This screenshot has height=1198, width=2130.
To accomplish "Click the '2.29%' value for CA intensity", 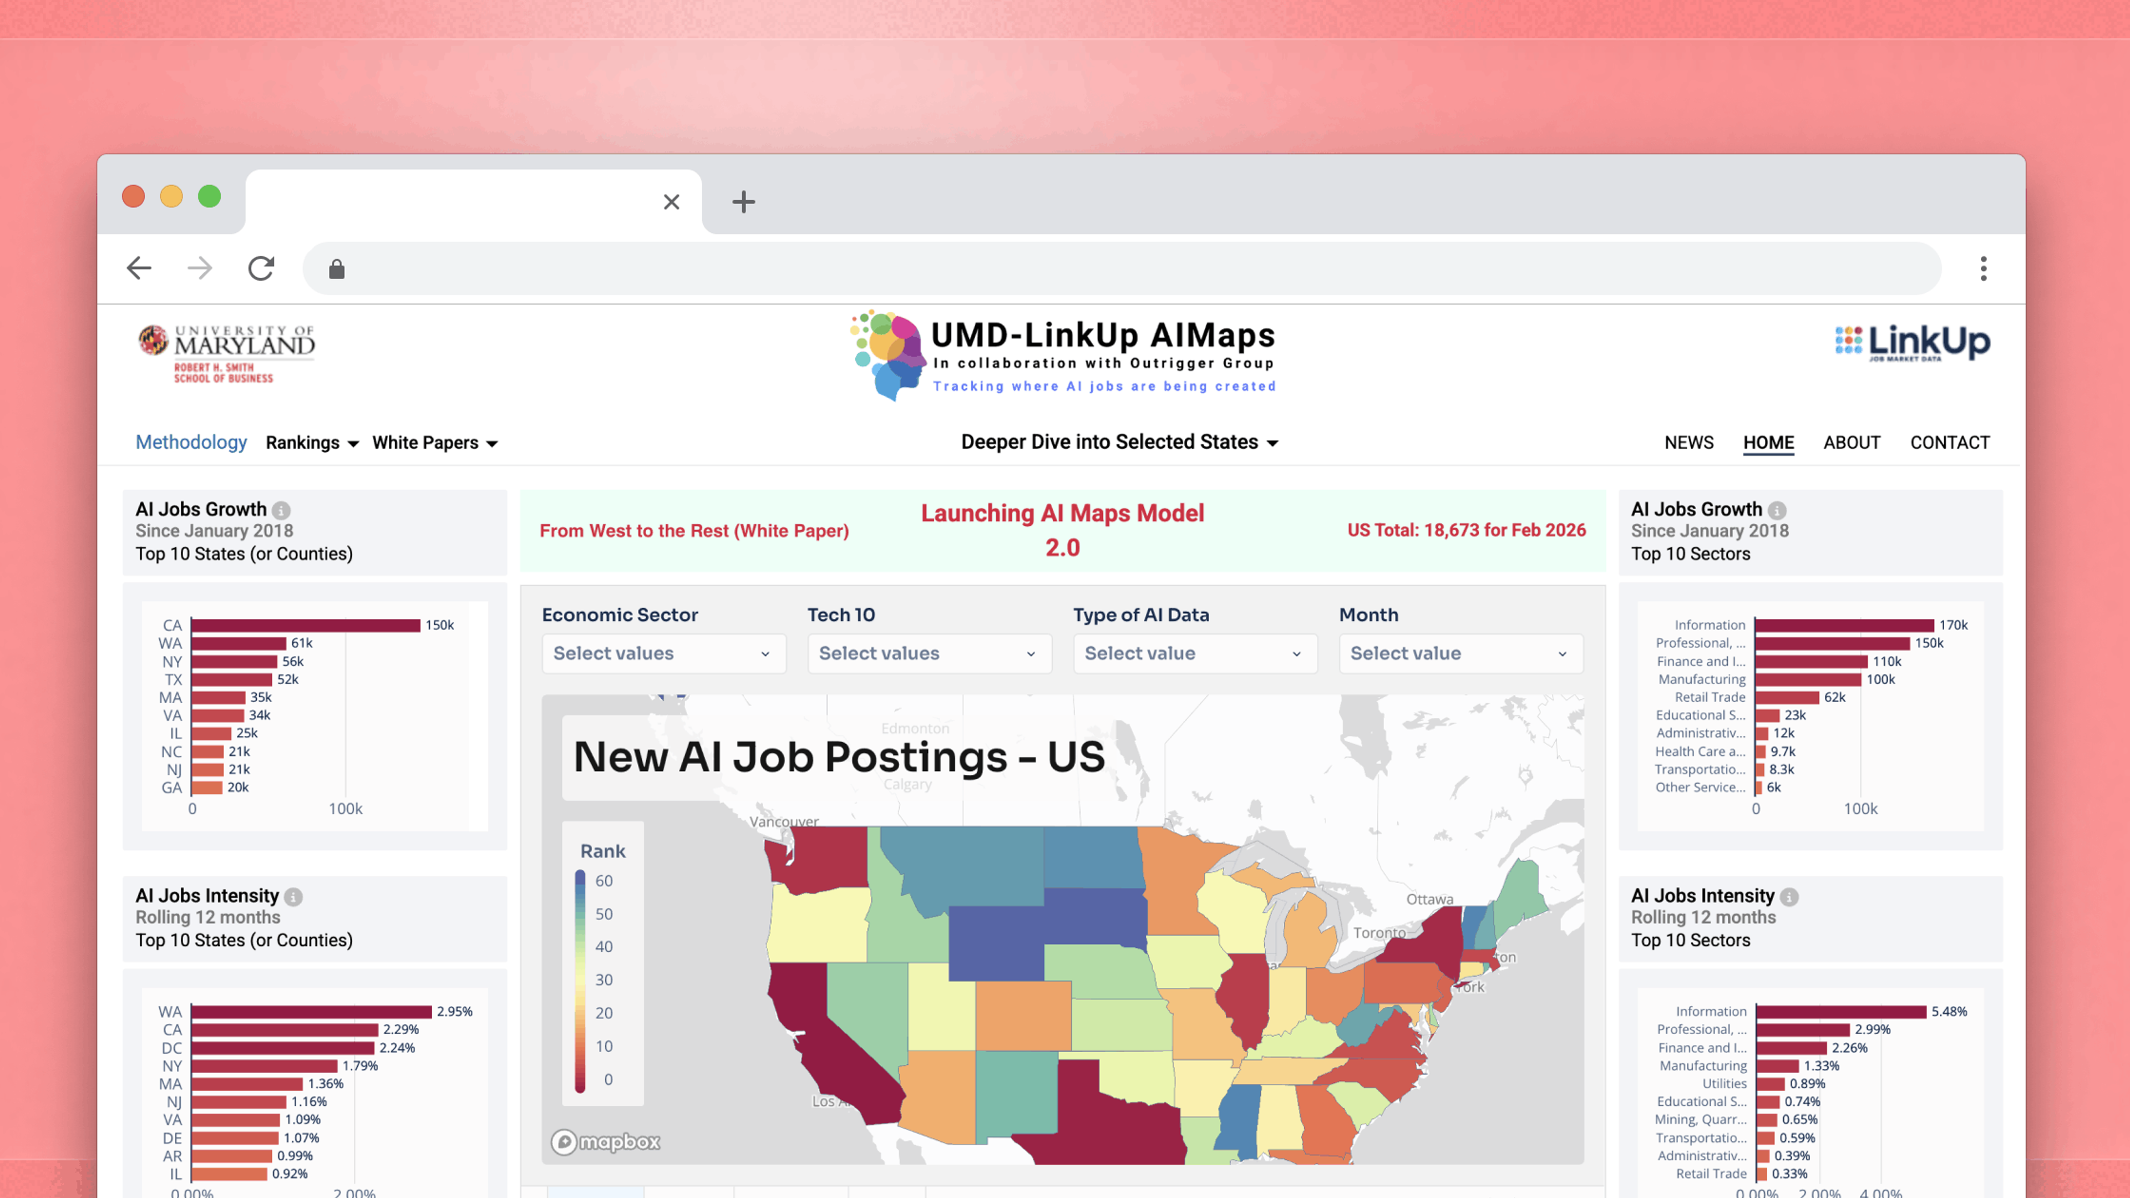I will point(400,1030).
